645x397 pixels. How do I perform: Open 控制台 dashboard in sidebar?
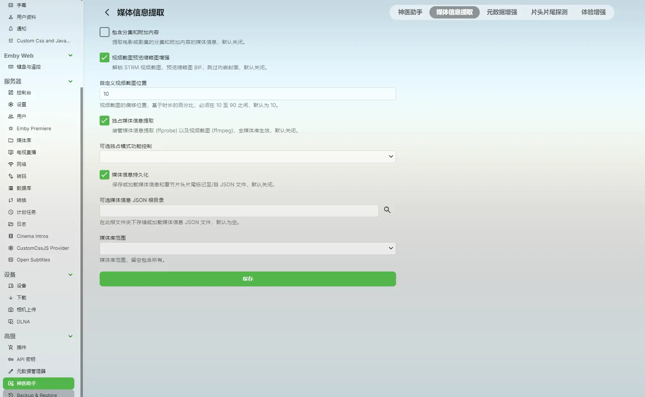tap(24, 92)
